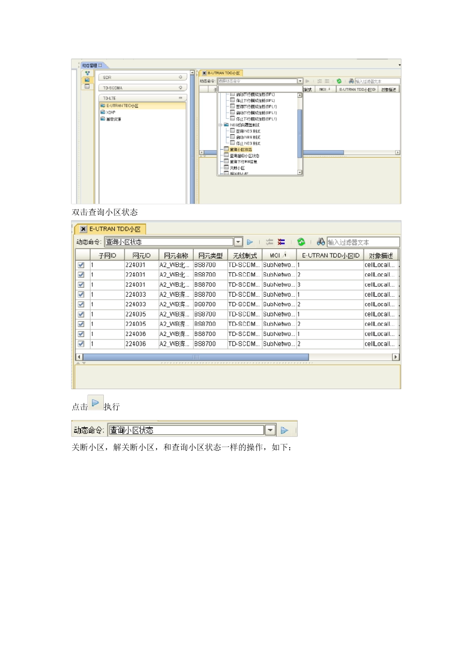
Task: Click the 查询小区状态 combo box above the table
Action: 169,242
